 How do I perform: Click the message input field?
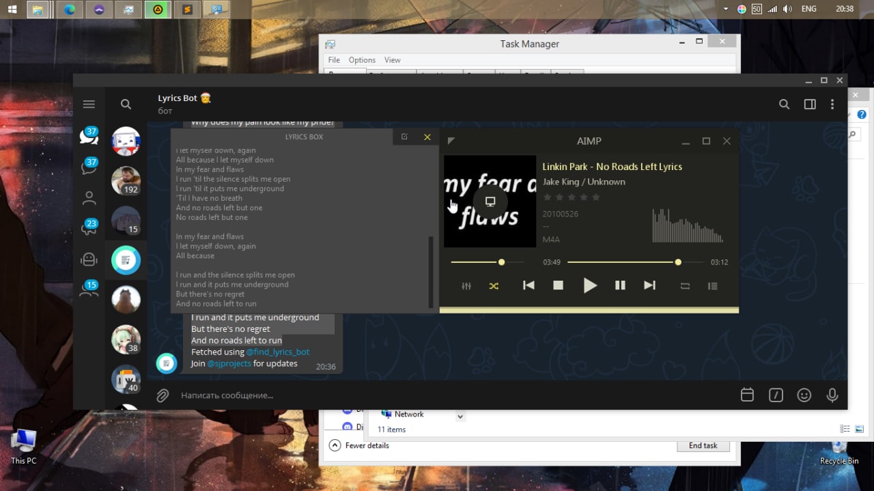(453, 395)
